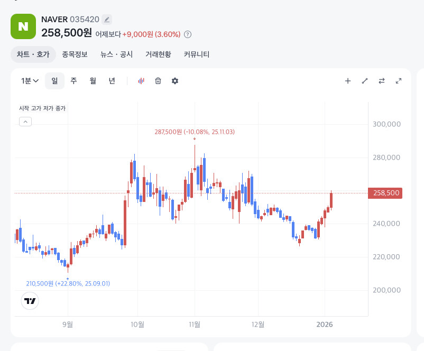Switch to 년 yearly period
The height and width of the screenshot is (351, 424).
click(x=112, y=81)
